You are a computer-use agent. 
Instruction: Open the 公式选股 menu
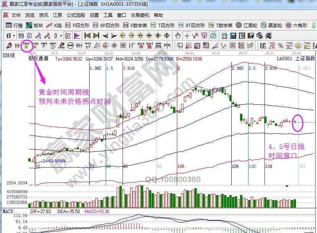tap(75, 15)
